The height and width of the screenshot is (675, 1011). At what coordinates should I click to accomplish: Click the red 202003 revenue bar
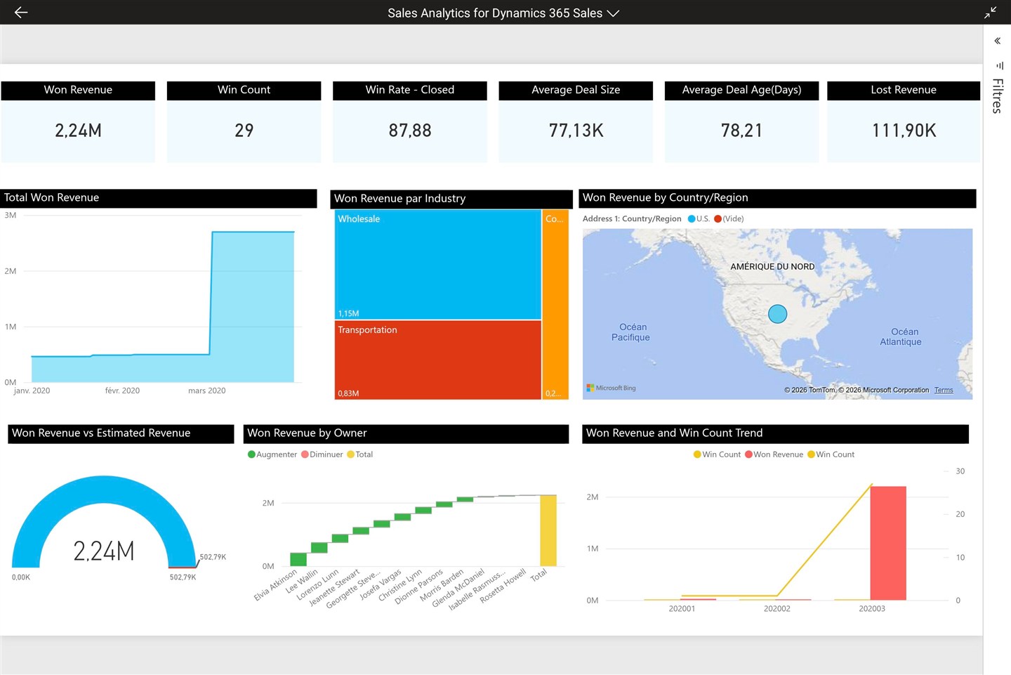[888, 543]
